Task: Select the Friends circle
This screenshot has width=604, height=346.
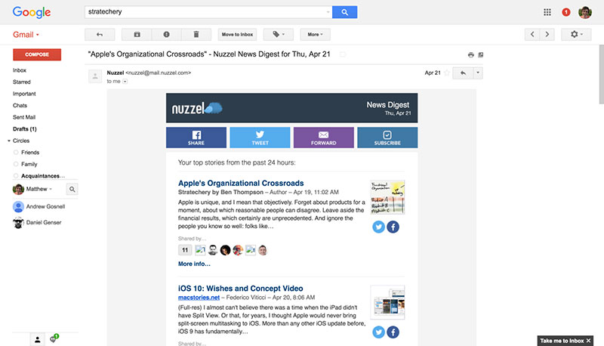Action: click(x=30, y=152)
